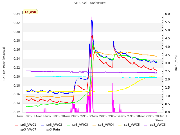
Task: Click the Dec 1 x-axis tick label
Action: (x=163, y=116)
